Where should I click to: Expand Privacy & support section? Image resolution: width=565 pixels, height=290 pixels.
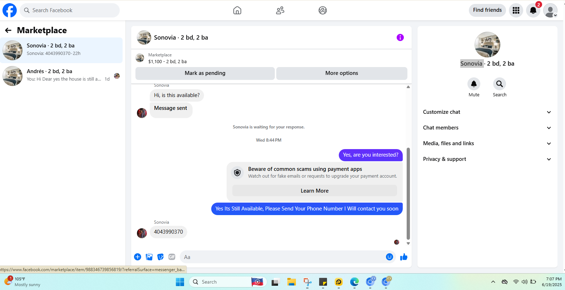coord(487,159)
